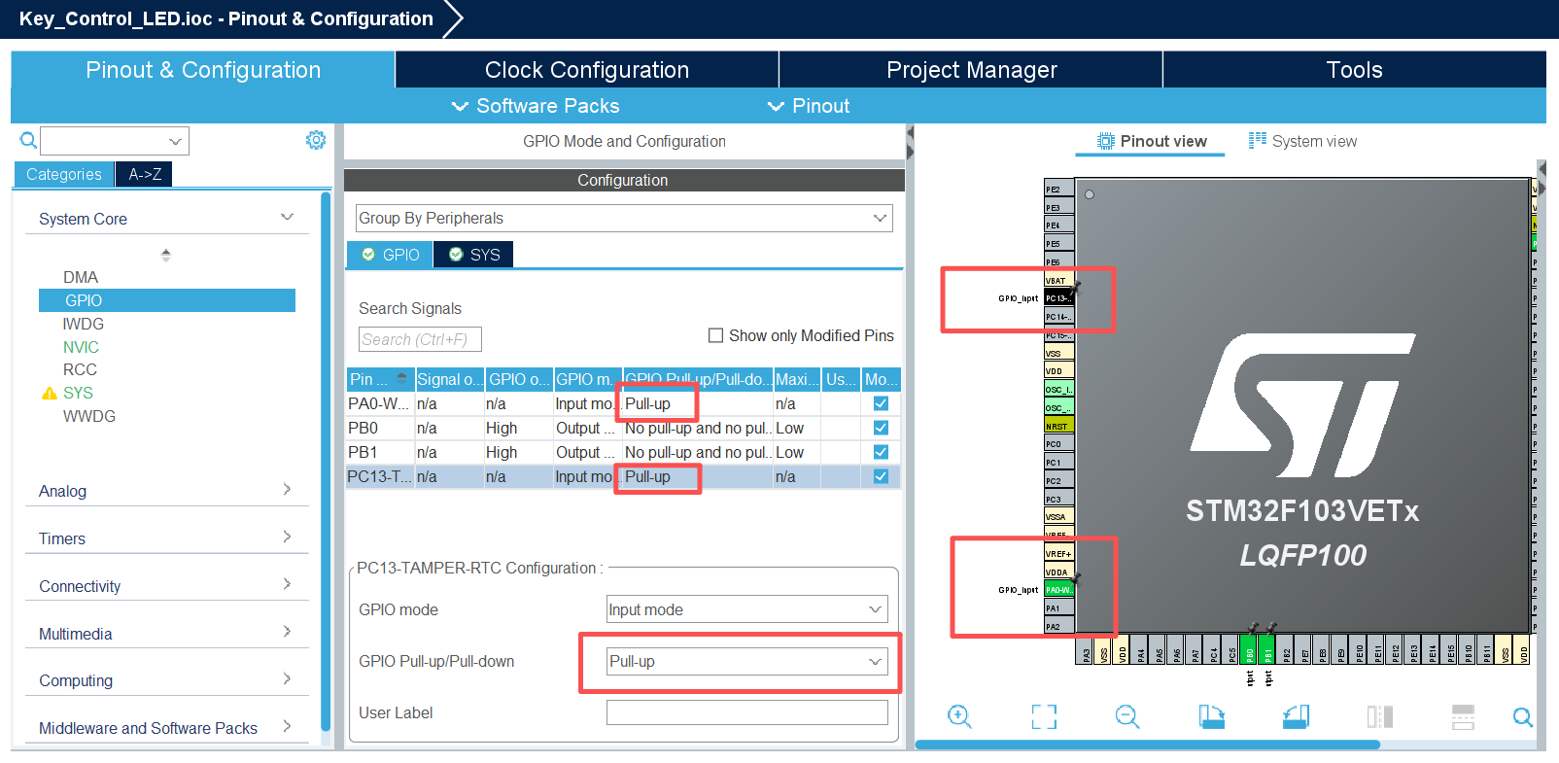Switch to System view
1559x763 pixels.
click(1302, 141)
